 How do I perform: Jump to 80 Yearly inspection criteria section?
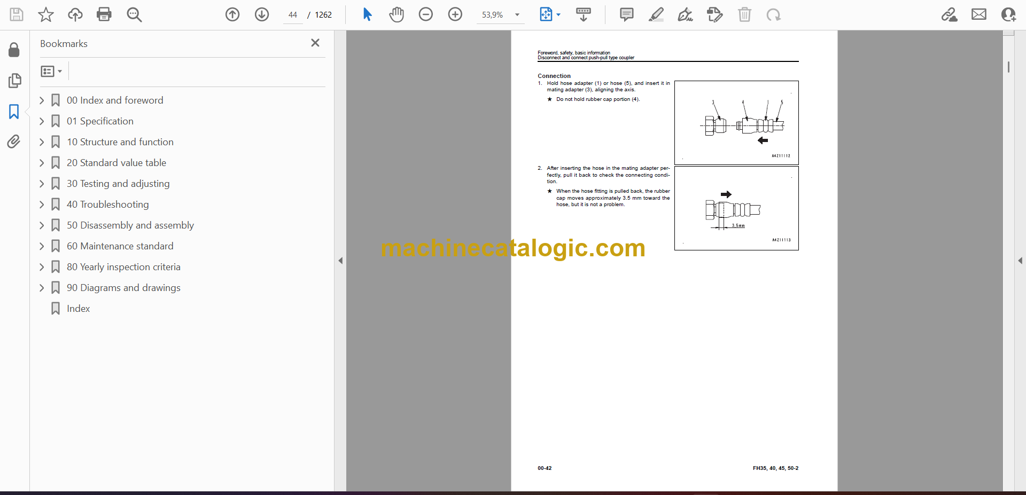(123, 267)
